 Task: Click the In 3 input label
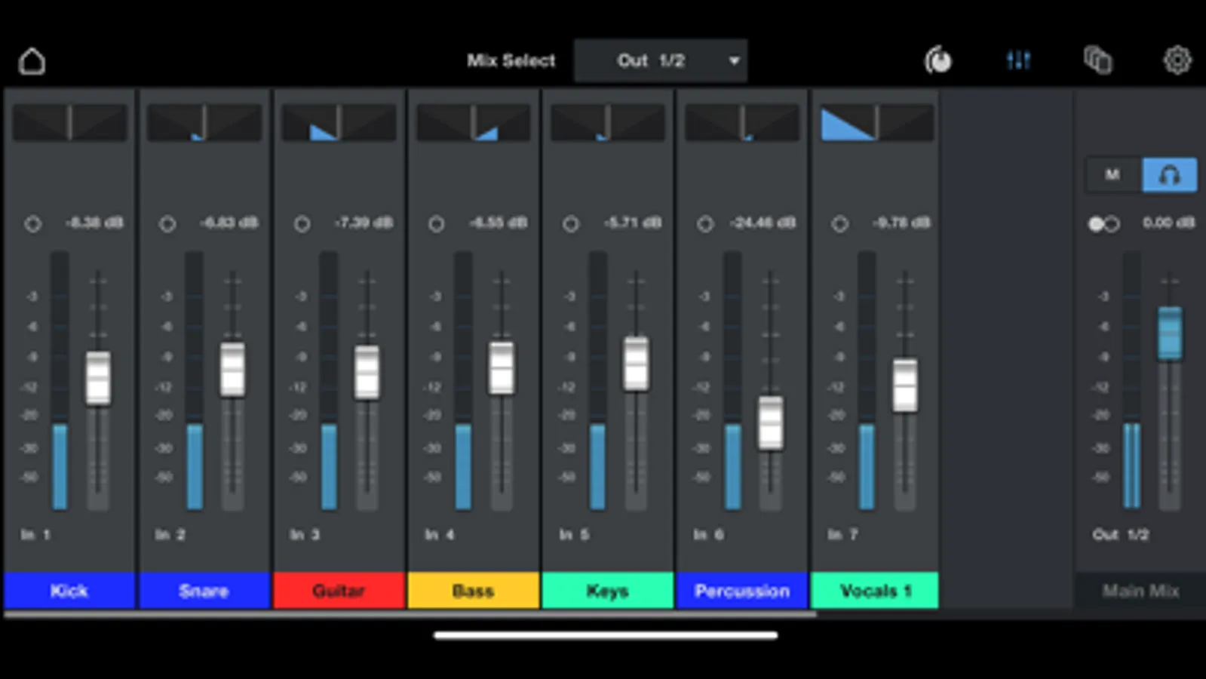[305, 534]
